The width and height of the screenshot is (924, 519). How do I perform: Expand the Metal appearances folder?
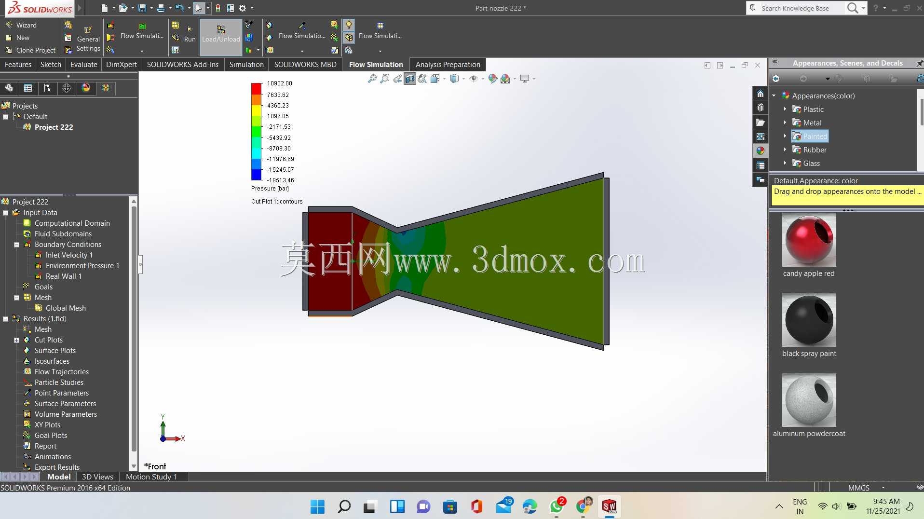(x=785, y=123)
